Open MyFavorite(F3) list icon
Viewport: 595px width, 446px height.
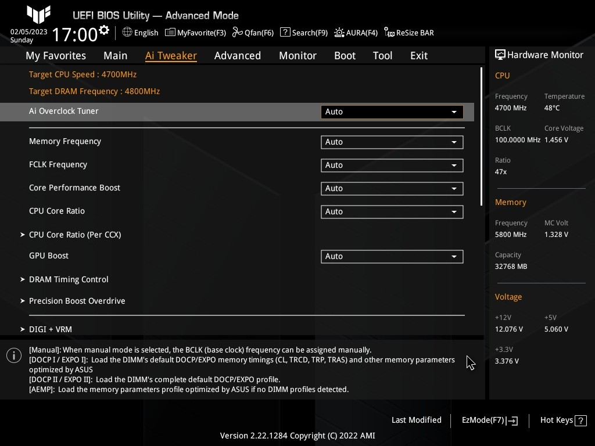tap(170, 33)
